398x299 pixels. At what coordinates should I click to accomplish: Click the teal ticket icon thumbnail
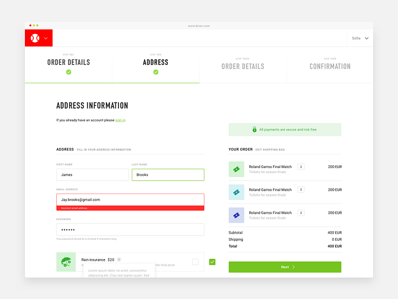236,192
